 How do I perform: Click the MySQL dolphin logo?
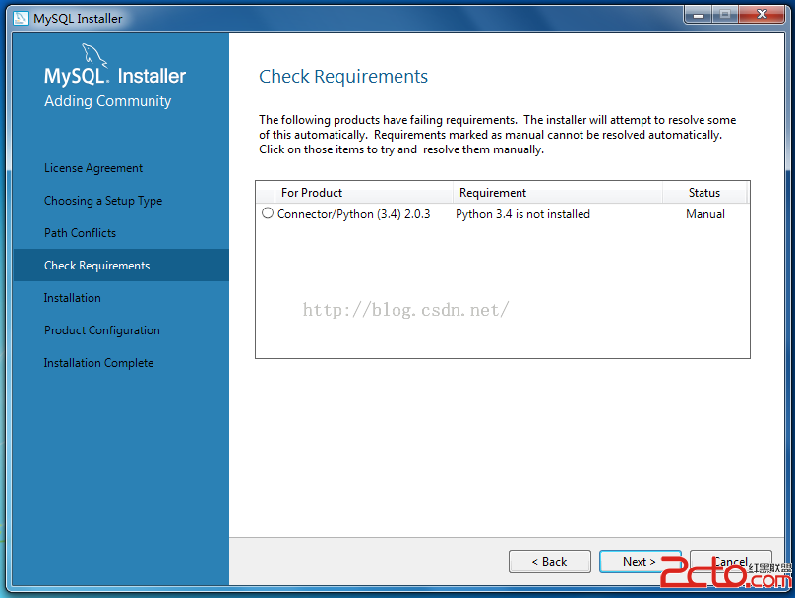point(94,55)
